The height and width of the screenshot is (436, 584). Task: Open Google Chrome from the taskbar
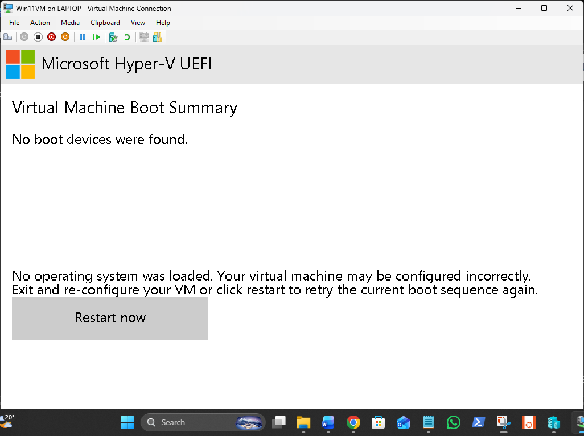pyautogui.click(x=353, y=422)
